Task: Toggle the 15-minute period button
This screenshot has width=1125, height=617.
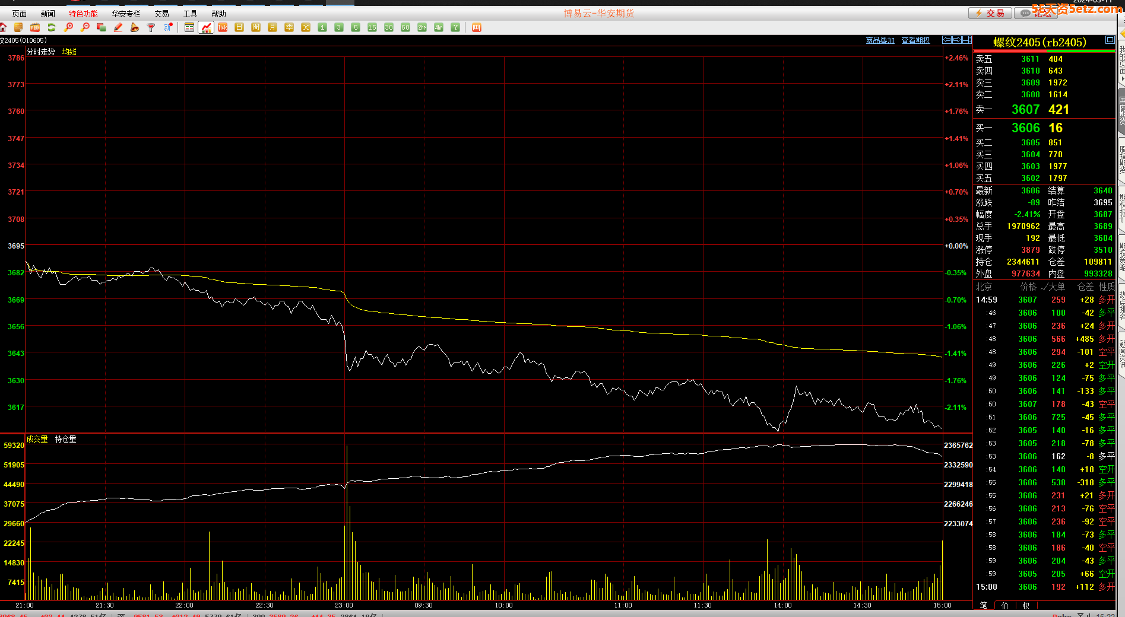Action: pos(372,27)
